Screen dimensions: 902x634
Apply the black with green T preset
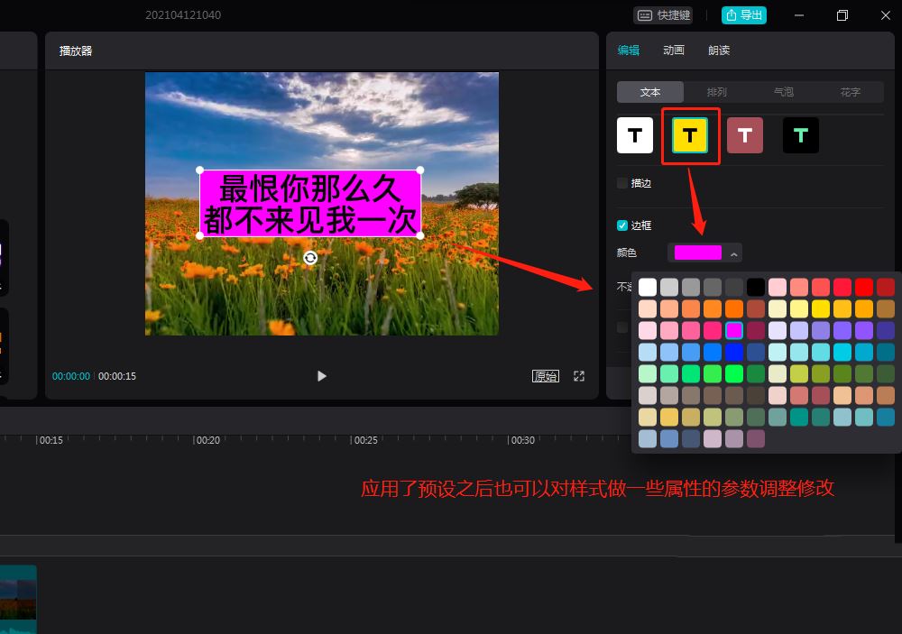(801, 135)
